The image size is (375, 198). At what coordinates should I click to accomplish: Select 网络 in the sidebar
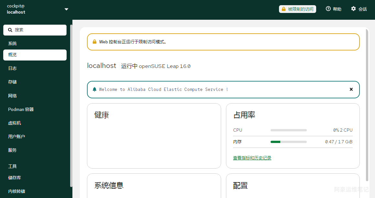[12, 96]
